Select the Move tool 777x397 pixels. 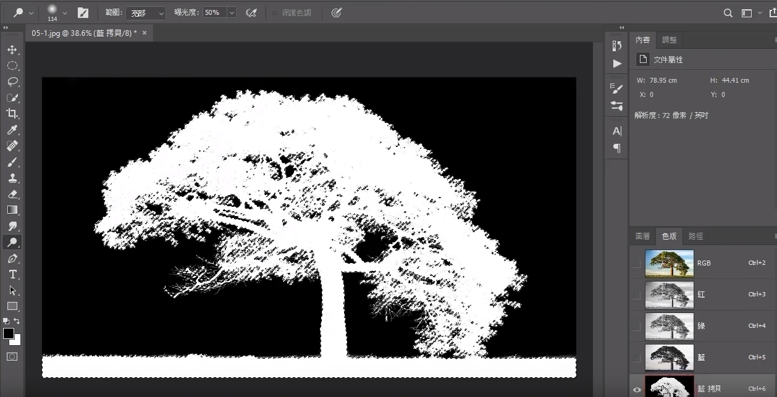[x=12, y=49]
